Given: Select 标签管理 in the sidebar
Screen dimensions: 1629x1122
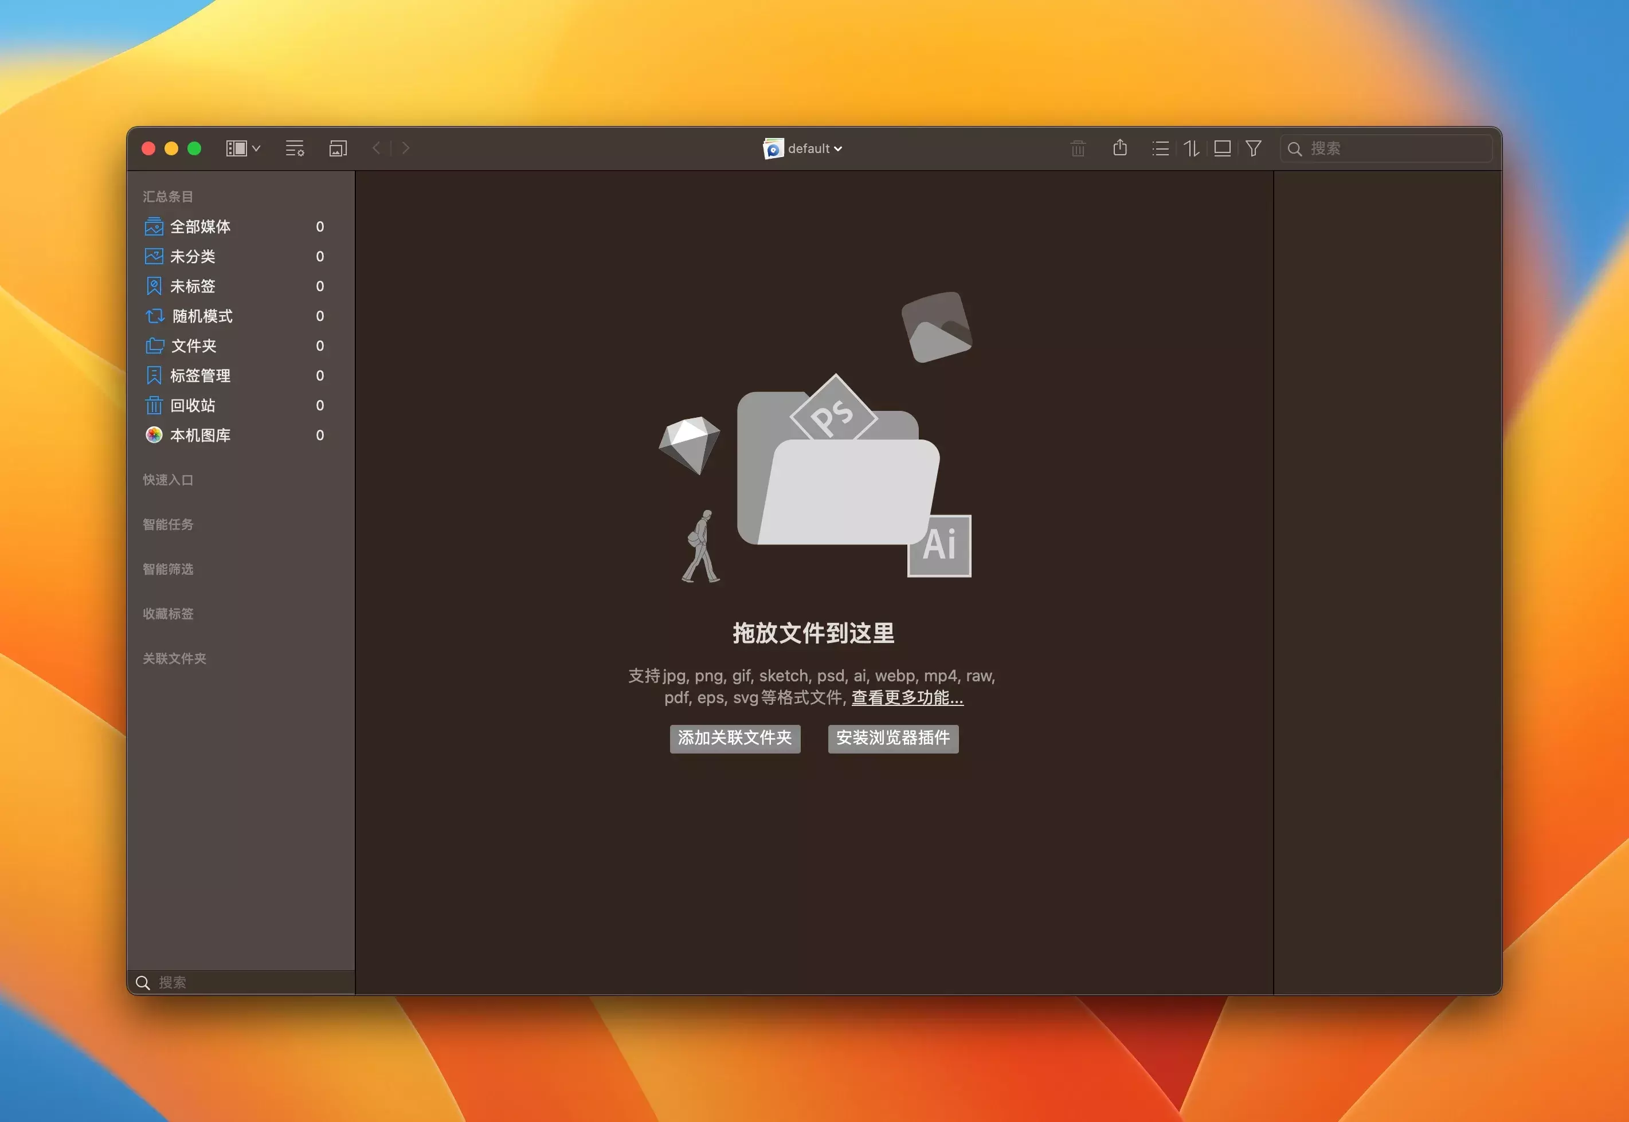Looking at the screenshot, I should (x=201, y=375).
